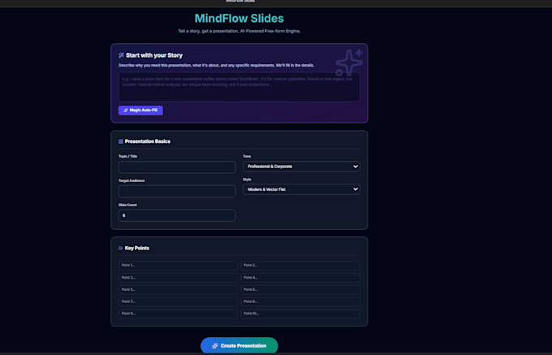This screenshot has width=552, height=355.
Task: Click the Key Points list icon
Action: click(x=121, y=249)
